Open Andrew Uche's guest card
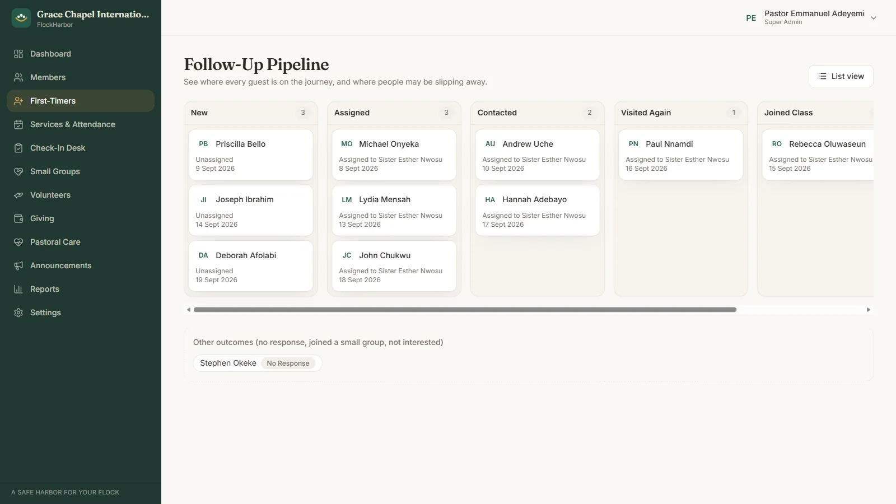This screenshot has width=896, height=504. [x=538, y=155]
